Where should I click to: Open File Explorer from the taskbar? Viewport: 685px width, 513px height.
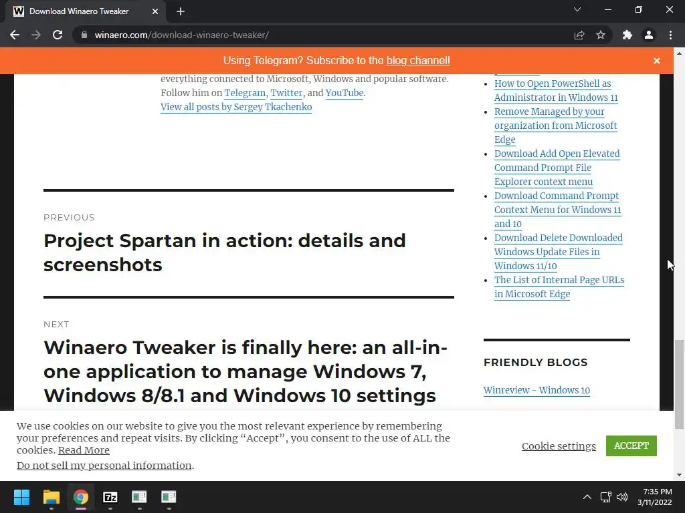click(x=51, y=497)
